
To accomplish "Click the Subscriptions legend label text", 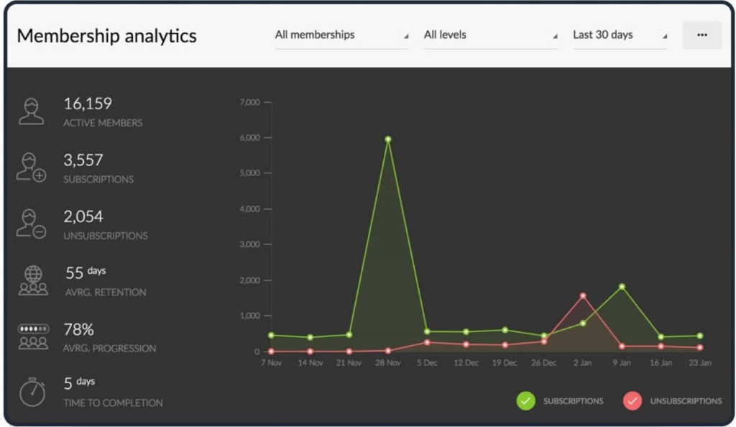I will [x=573, y=401].
